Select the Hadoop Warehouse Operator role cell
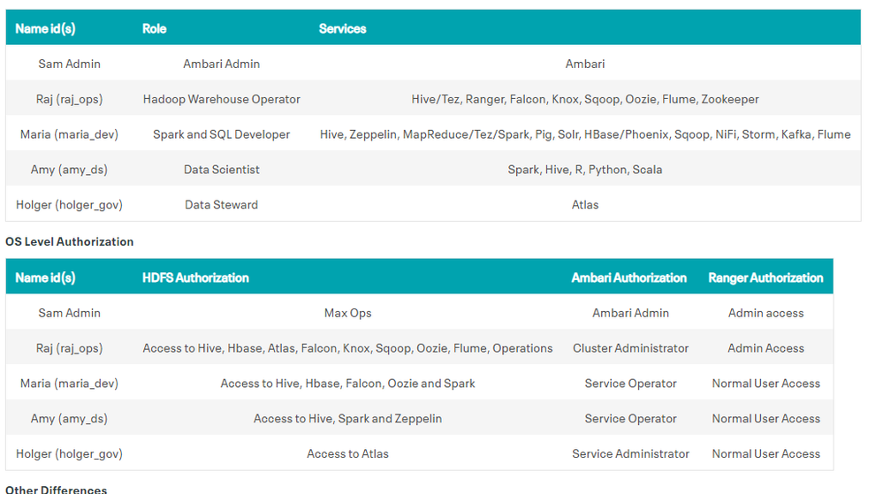 click(x=222, y=99)
